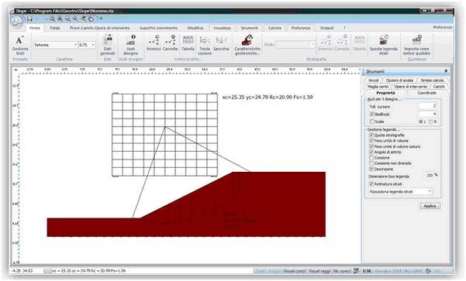The height and width of the screenshot is (281, 466).
Task: Click the fifth quick access zoom tool icon
Action: [x=83, y=19]
